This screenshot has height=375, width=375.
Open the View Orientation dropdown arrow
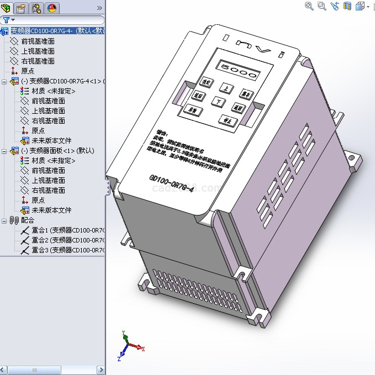click(368, 7)
